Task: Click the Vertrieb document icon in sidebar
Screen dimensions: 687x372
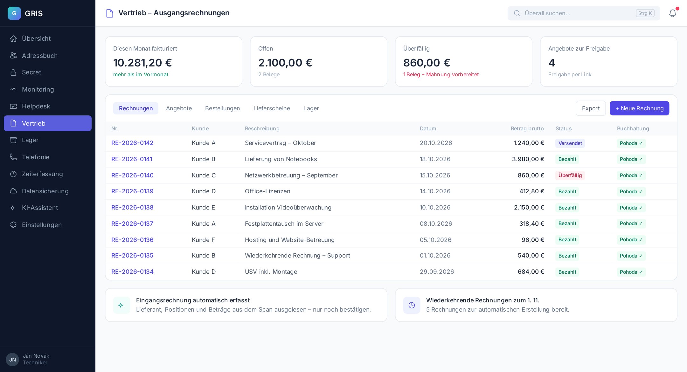Action: [x=13, y=123]
